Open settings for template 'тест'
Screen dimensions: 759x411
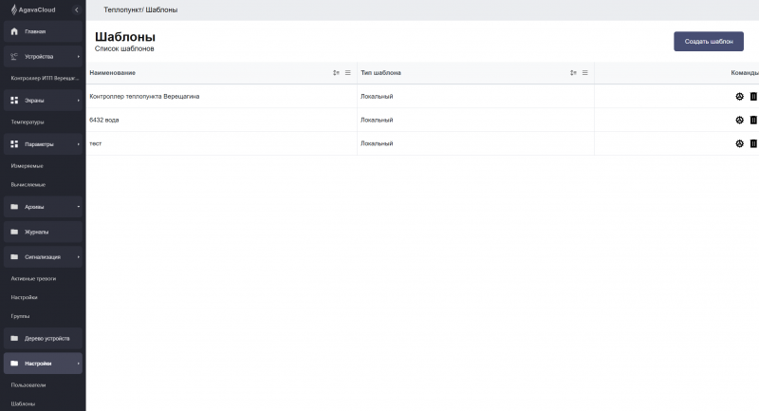[x=739, y=143]
